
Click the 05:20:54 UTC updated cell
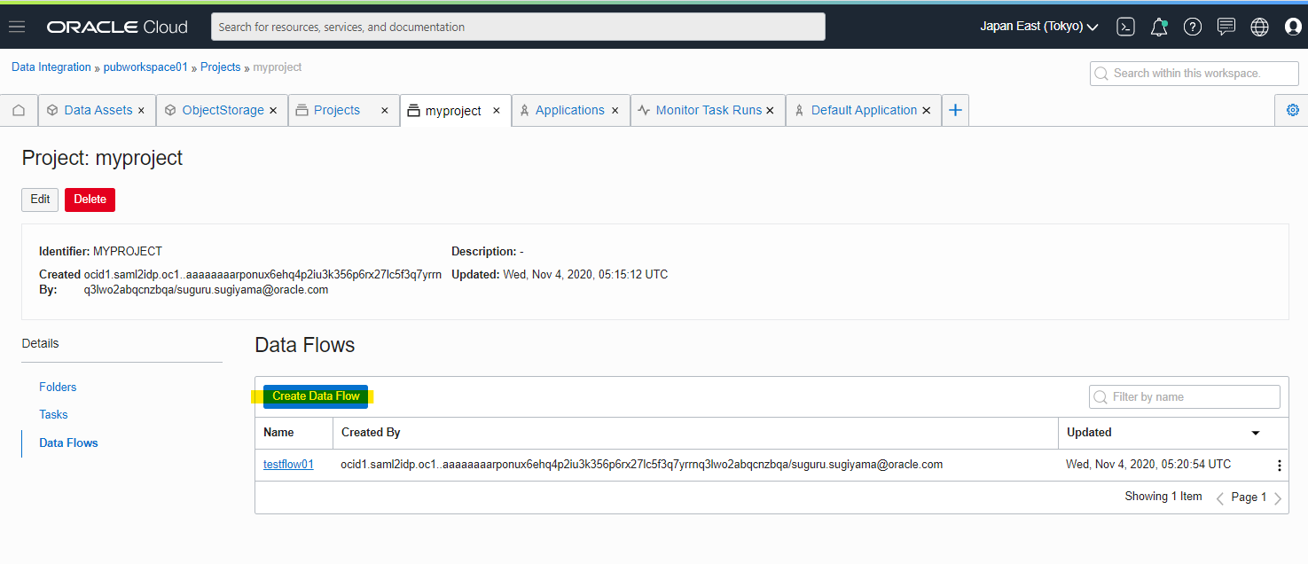[x=1148, y=464]
